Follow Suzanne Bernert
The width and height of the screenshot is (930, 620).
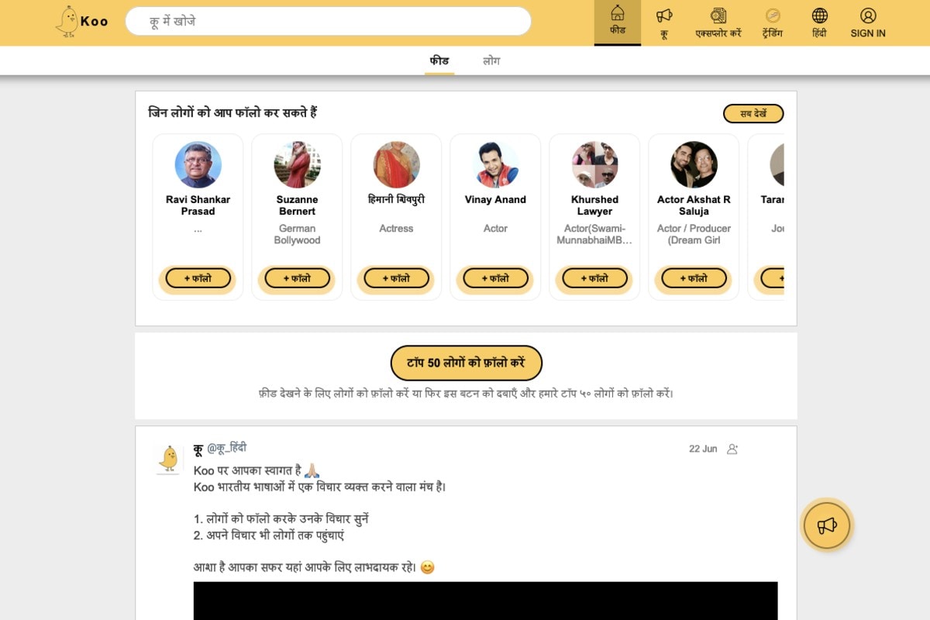click(298, 278)
